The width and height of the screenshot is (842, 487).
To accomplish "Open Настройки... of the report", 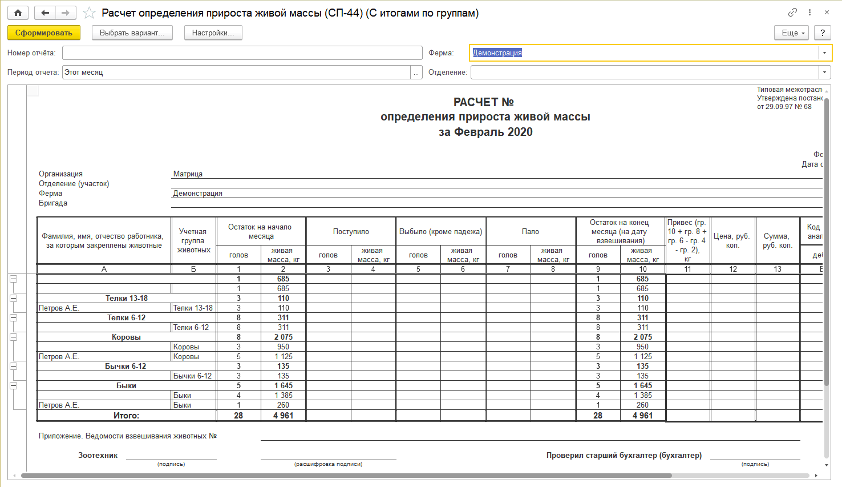I will tap(213, 33).
